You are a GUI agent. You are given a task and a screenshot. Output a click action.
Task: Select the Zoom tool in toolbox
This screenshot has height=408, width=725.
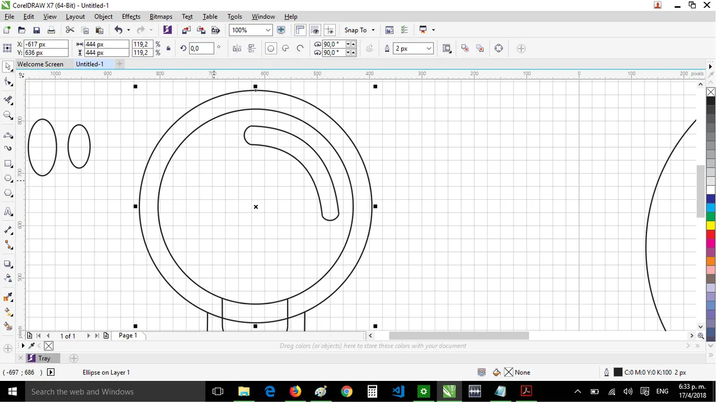click(8, 115)
